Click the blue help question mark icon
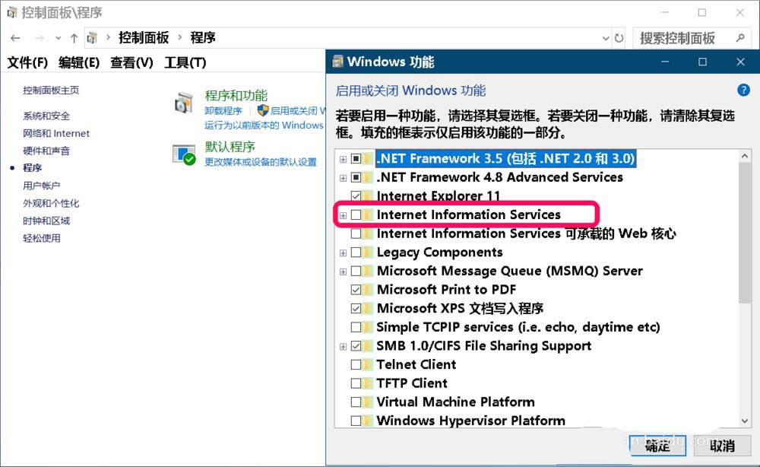Image resolution: width=760 pixels, height=467 pixels. 744,91
